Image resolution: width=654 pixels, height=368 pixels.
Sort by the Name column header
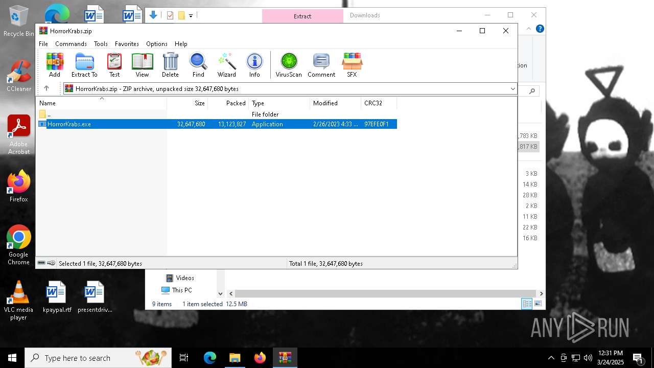pos(101,103)
